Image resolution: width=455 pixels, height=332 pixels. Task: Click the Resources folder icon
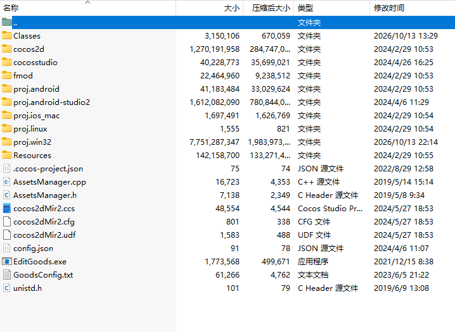(7, 156)
